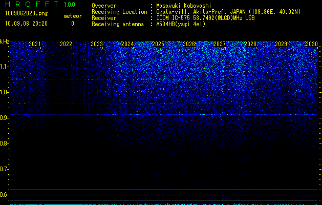
Task: Click the 2029 time marker
Action: click(x=281, y=44)
